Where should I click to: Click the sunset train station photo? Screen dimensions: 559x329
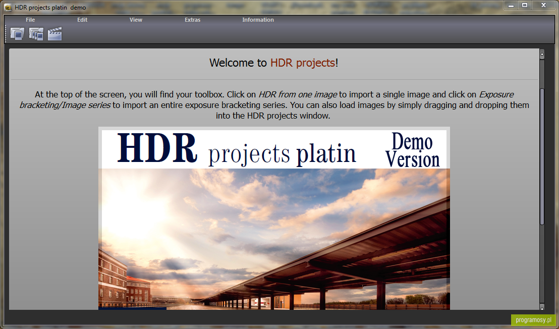274,239
